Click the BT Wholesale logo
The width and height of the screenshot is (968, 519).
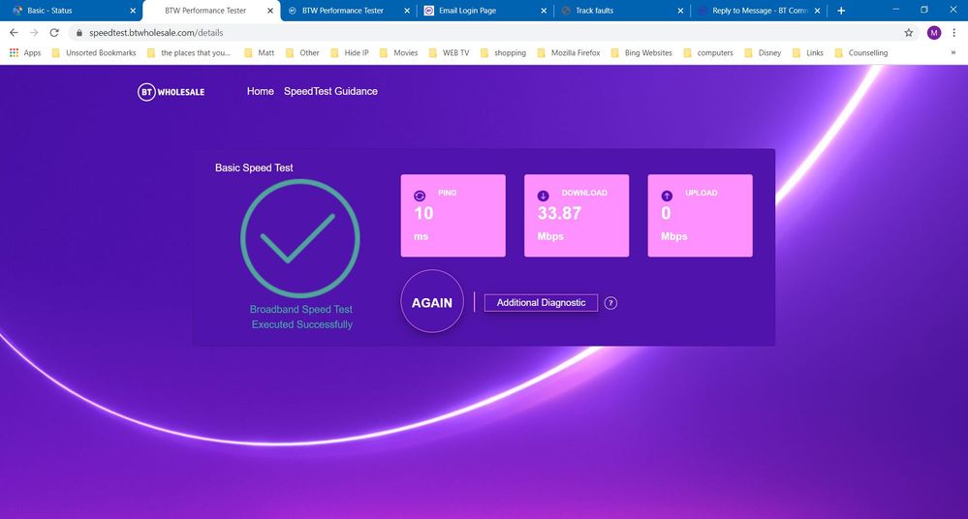pos(171,92)
